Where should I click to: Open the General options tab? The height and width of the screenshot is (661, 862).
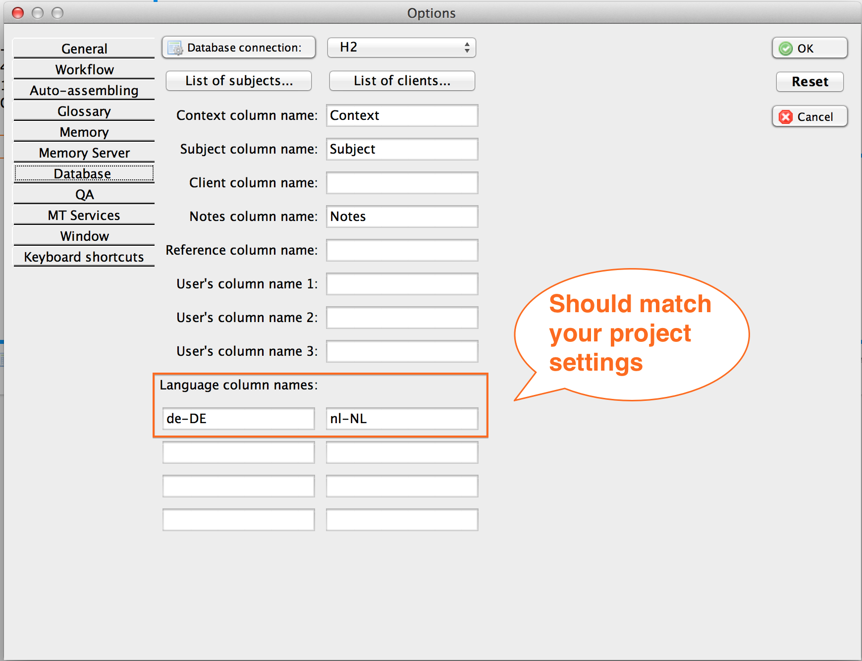(x=84, y=49)
